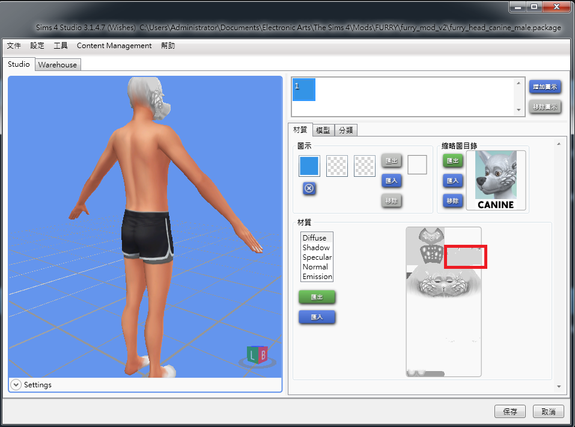Image resolution: width=575 pixels, height=427 pixels.
Task: Click swatch list scrollbar up arrow
Action: coord(519,84)
